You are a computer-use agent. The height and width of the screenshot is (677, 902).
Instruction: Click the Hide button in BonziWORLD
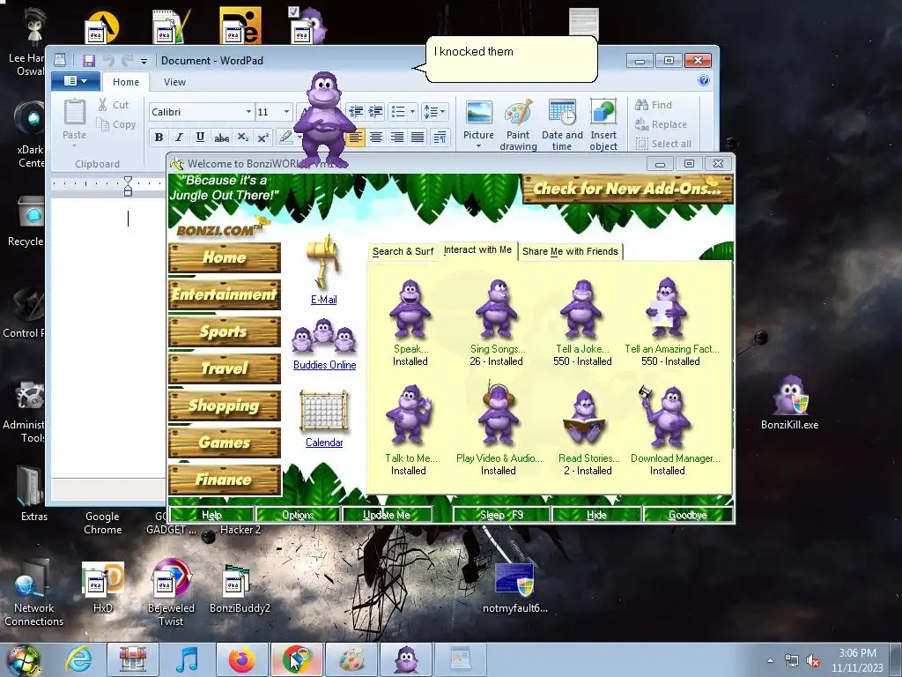pyautogui.click(x=596, y=515)
